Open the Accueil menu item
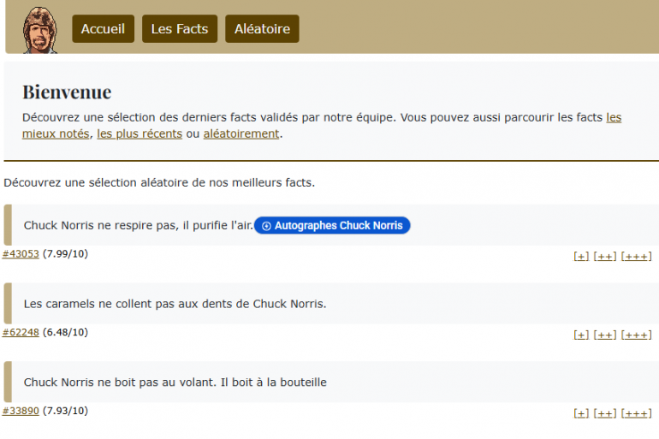659x439 pixels. point(103,29)
